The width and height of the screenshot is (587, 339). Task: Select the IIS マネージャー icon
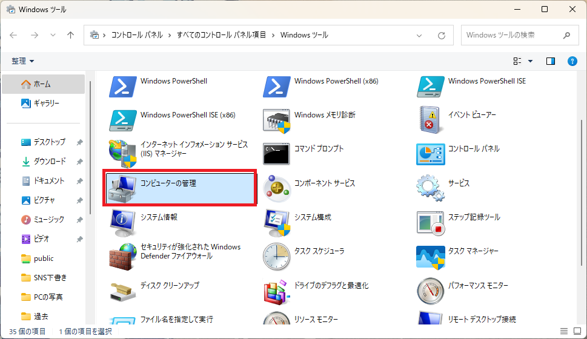[x=123, y=153]
